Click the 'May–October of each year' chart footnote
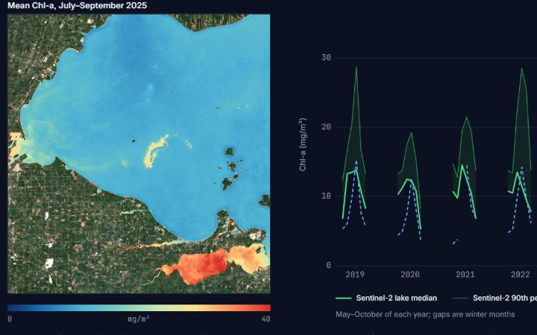This screenshot has height=335, width=537. pyautogui.click(x=425, y=314)
